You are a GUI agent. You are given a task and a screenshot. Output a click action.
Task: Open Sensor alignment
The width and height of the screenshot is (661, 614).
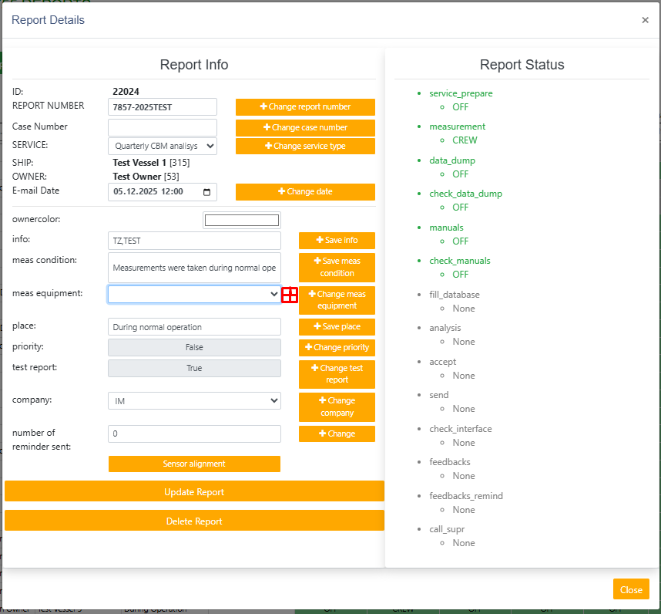coord(194,464)
